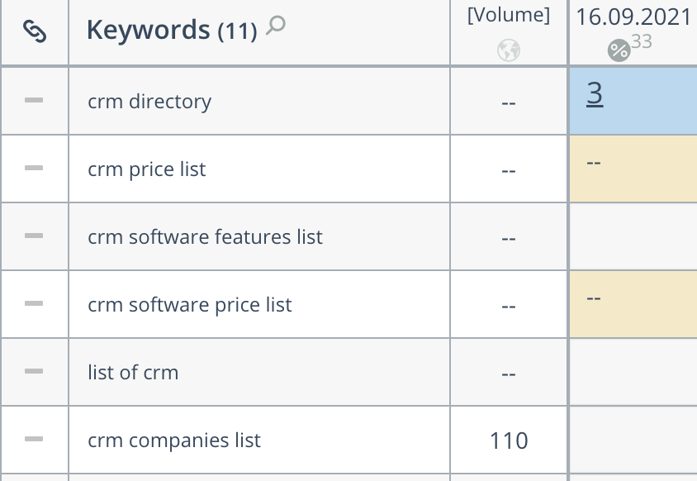Viewport: 697px width, 481px height.
Task: Sort by Keywords (11) column header
Action: click(x=172, y=31)
